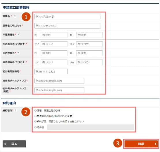Select the その他 radio option
This screenshot has width=160, height=152.
pyautogui.click(x=35, y=127)
